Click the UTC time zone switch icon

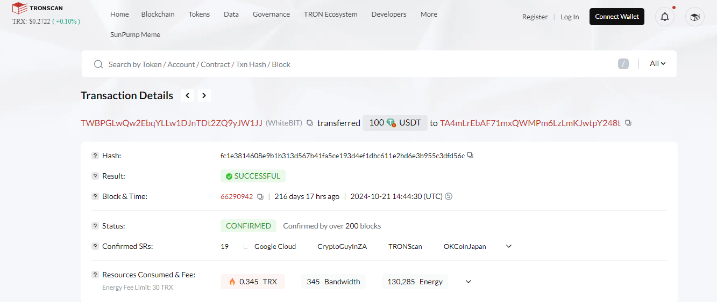449,196
